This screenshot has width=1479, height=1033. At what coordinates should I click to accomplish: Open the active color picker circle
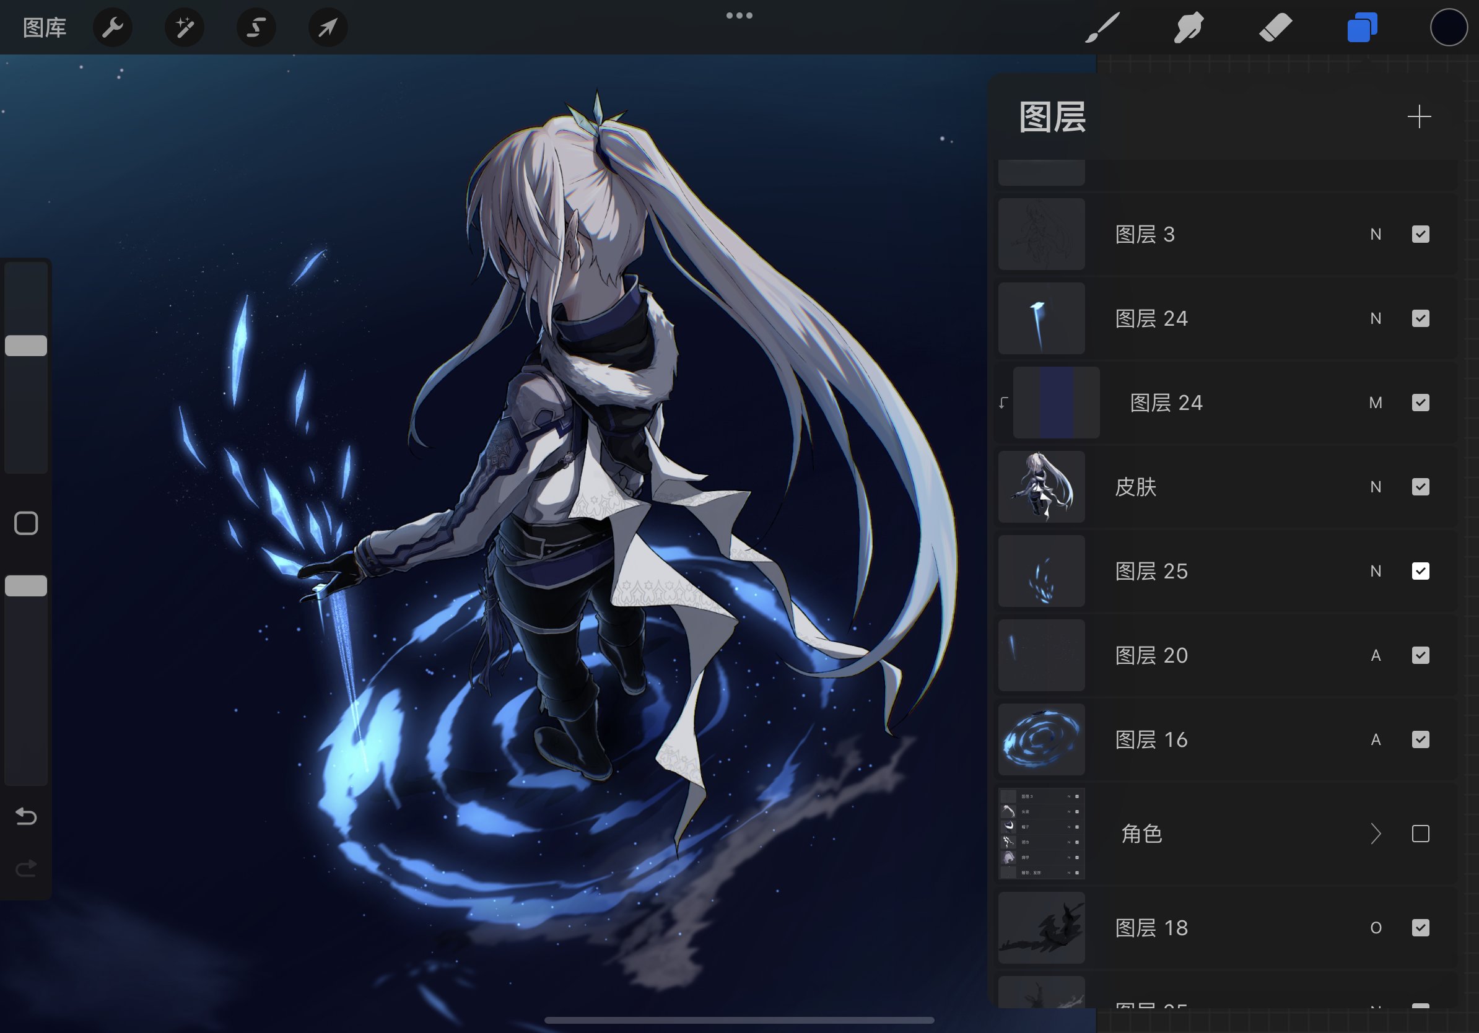(x=1449, y=28)
